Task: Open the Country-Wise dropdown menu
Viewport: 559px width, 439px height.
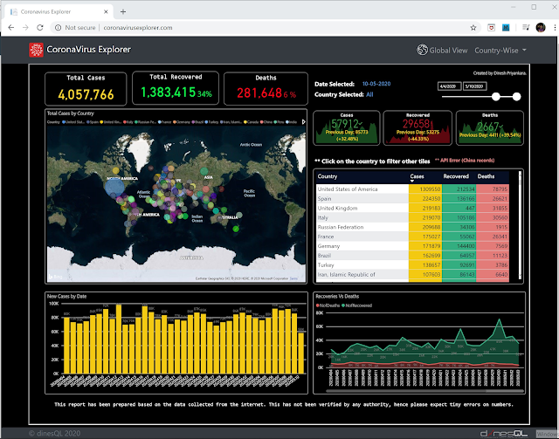Action: point(500,51)
